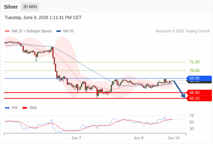Image resolution: width=213 pixels, height=144 pixels.
Task: Click the MA 20 + Bollinger Bands legend swatch
Action: tap(7, 31)
